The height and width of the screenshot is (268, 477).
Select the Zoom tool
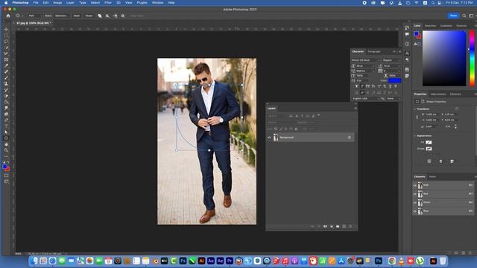coord(7,150)
